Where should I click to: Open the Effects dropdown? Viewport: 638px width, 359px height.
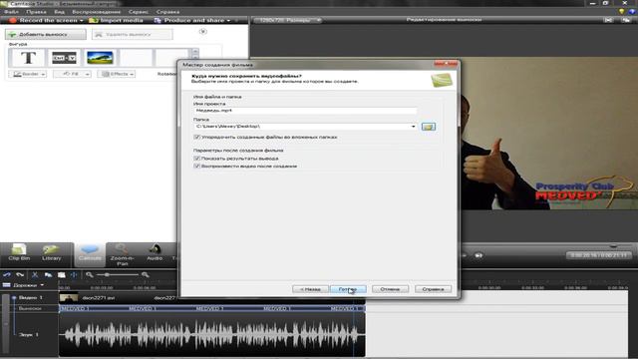[117, 74]
